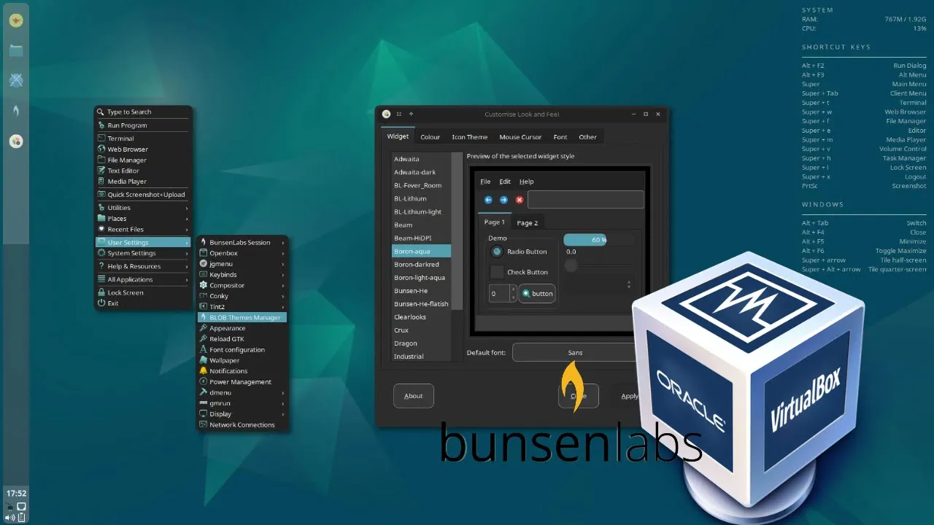Open the file manager icon in left panel

[15, 50]
